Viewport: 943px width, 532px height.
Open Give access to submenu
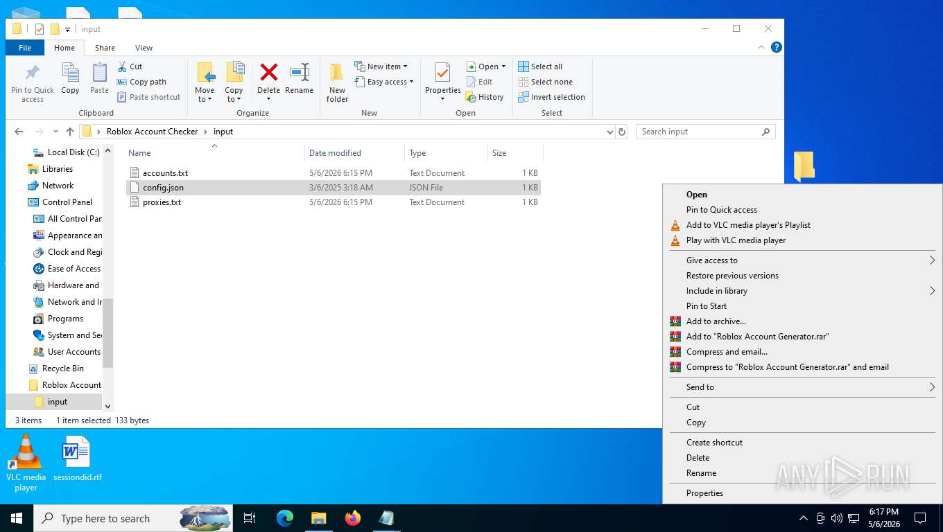pos(802,260)
